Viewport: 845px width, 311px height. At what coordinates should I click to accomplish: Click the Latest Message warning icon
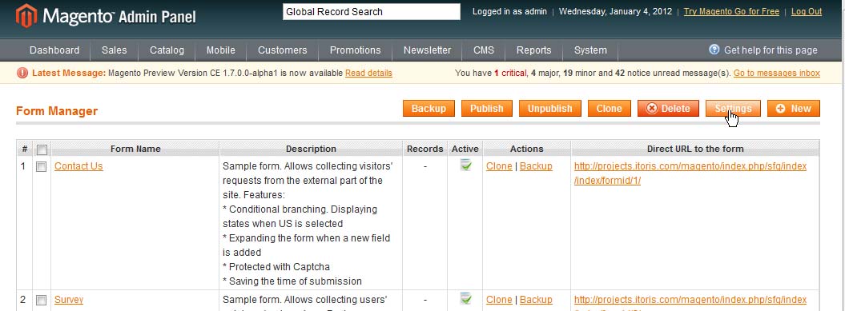[x=22, y=74]
